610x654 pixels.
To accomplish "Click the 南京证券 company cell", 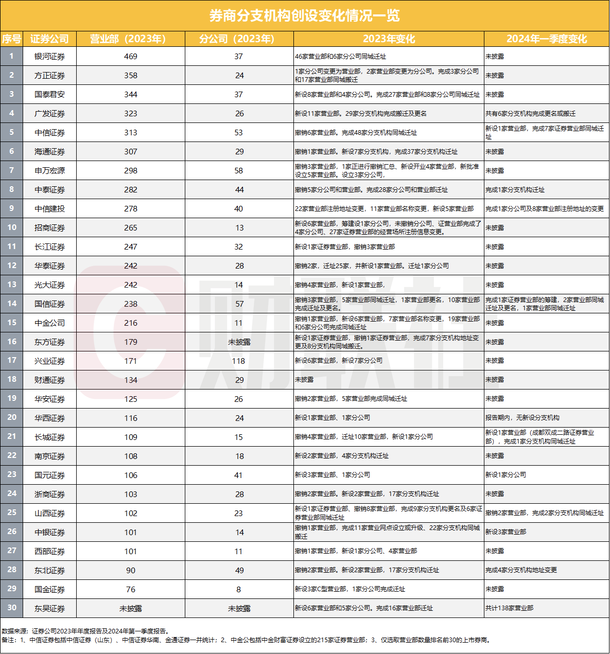I will click(49, 456).
